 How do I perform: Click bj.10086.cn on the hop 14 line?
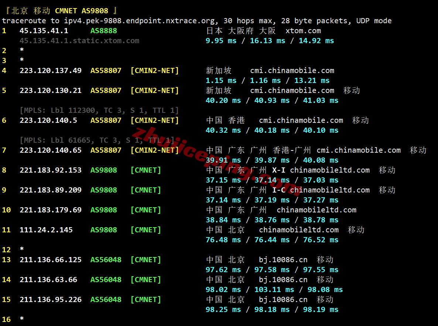[x=283, y=280]
